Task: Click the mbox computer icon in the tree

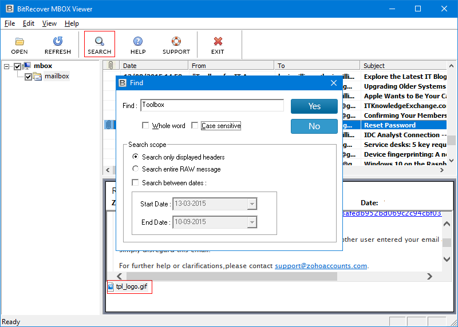Action: [27, 66]
